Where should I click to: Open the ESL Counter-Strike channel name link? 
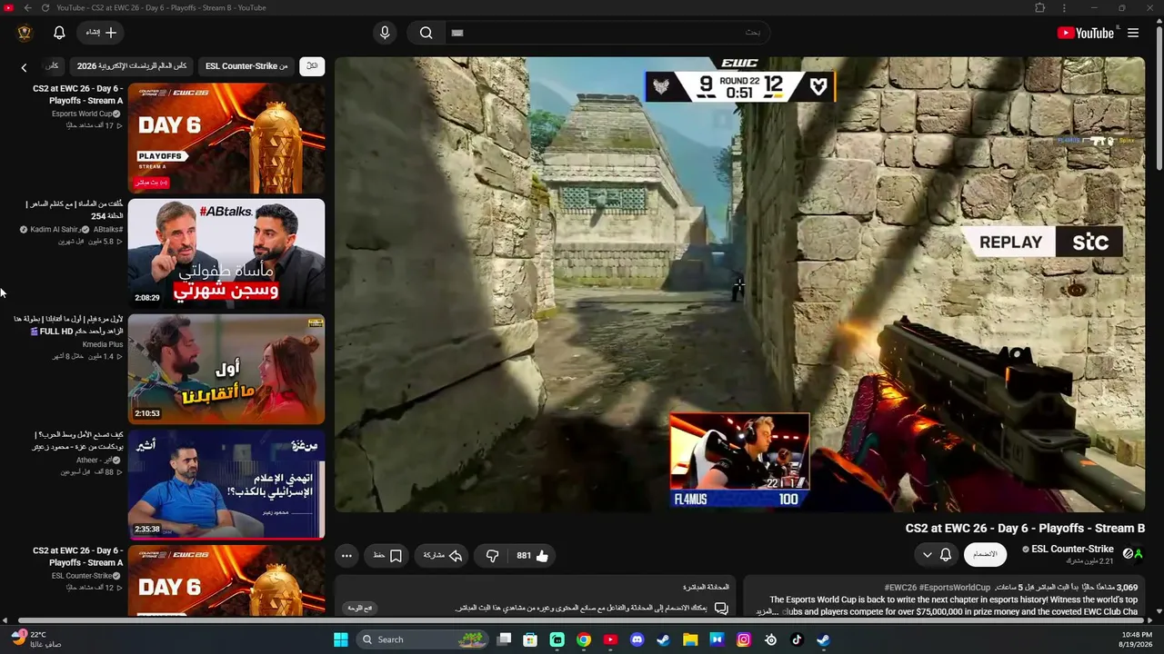click(1072, 549)
